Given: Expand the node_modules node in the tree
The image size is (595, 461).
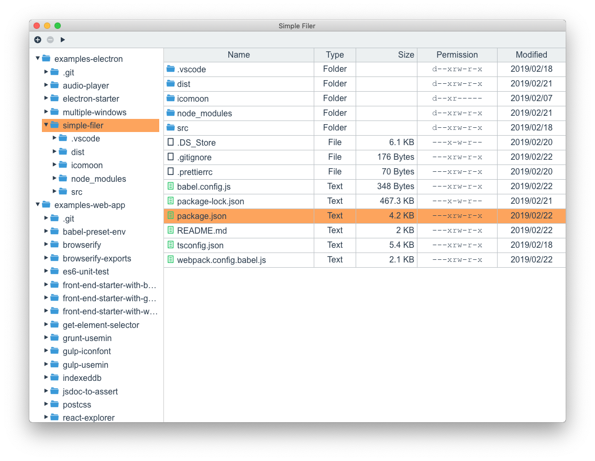Looking at the screenshot, I should tap(54, 178).
